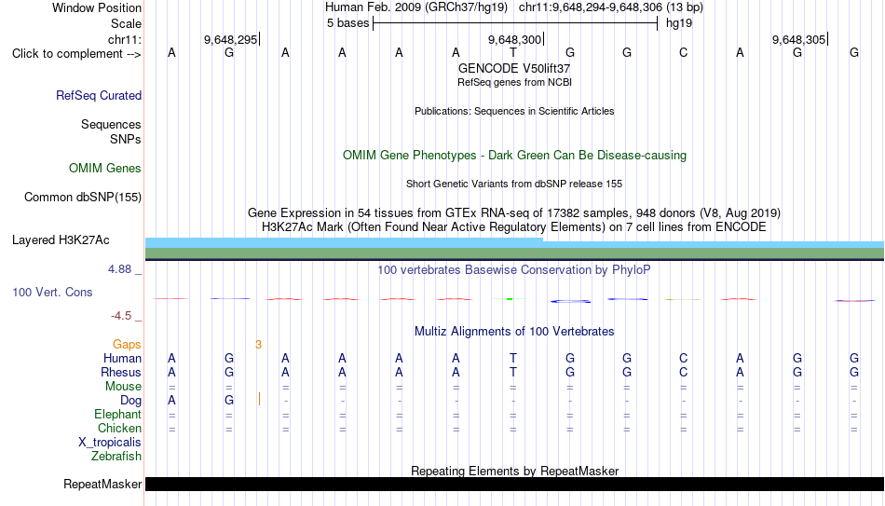The width and height of the screenshot is (885, 506).
Task: Click the chr11:9,648,294-9,648,306 position text
Action: pyautogui.click(x=590, y=7)
